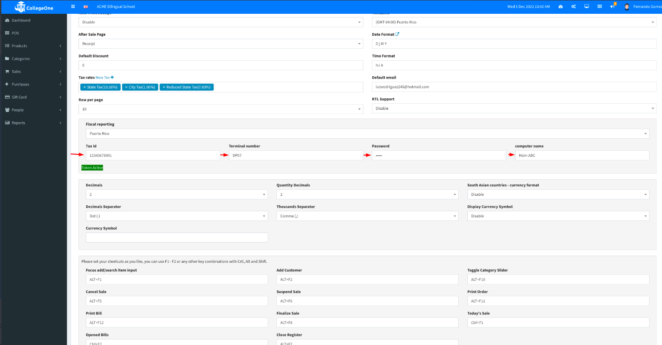Open the megaphone notifications icon
The width and height of the screenshot is (662, 345).
[x=612, y=6]
